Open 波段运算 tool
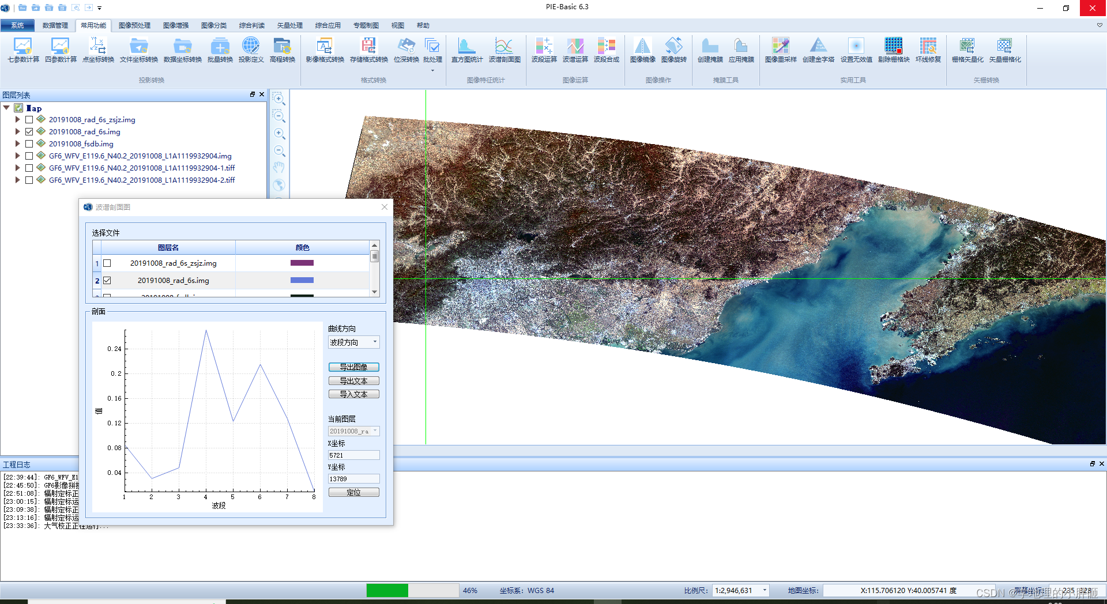Screen dimensions: 1107x604 click(x=544, y=50)
